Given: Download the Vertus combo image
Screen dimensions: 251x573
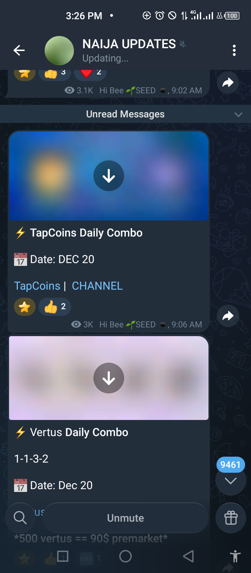Looking at the screenshot, I should pyautogui.click(x=109, y=378).
